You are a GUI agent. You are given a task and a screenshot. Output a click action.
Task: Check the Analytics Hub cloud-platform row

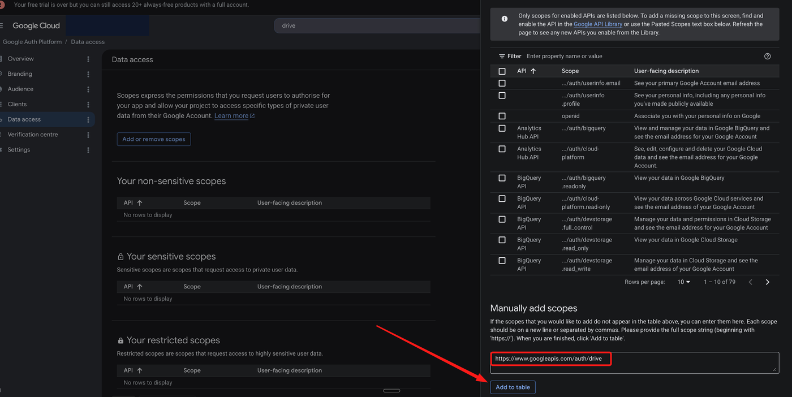pyautogui.click(x=502, y=149)
